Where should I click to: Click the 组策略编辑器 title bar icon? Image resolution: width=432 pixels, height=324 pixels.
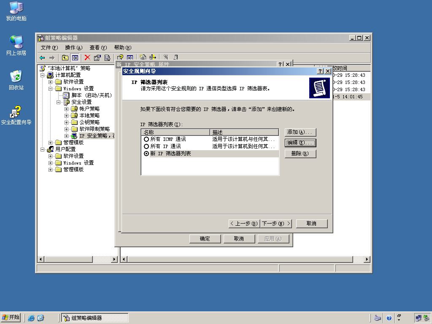pos(41,38)
